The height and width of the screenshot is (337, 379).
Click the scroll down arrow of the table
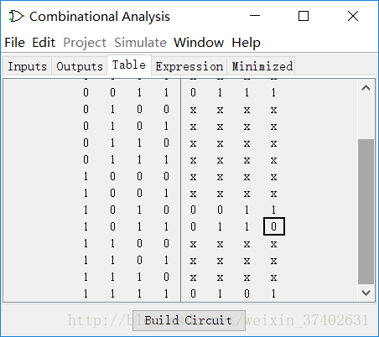(x=366, y=293)
